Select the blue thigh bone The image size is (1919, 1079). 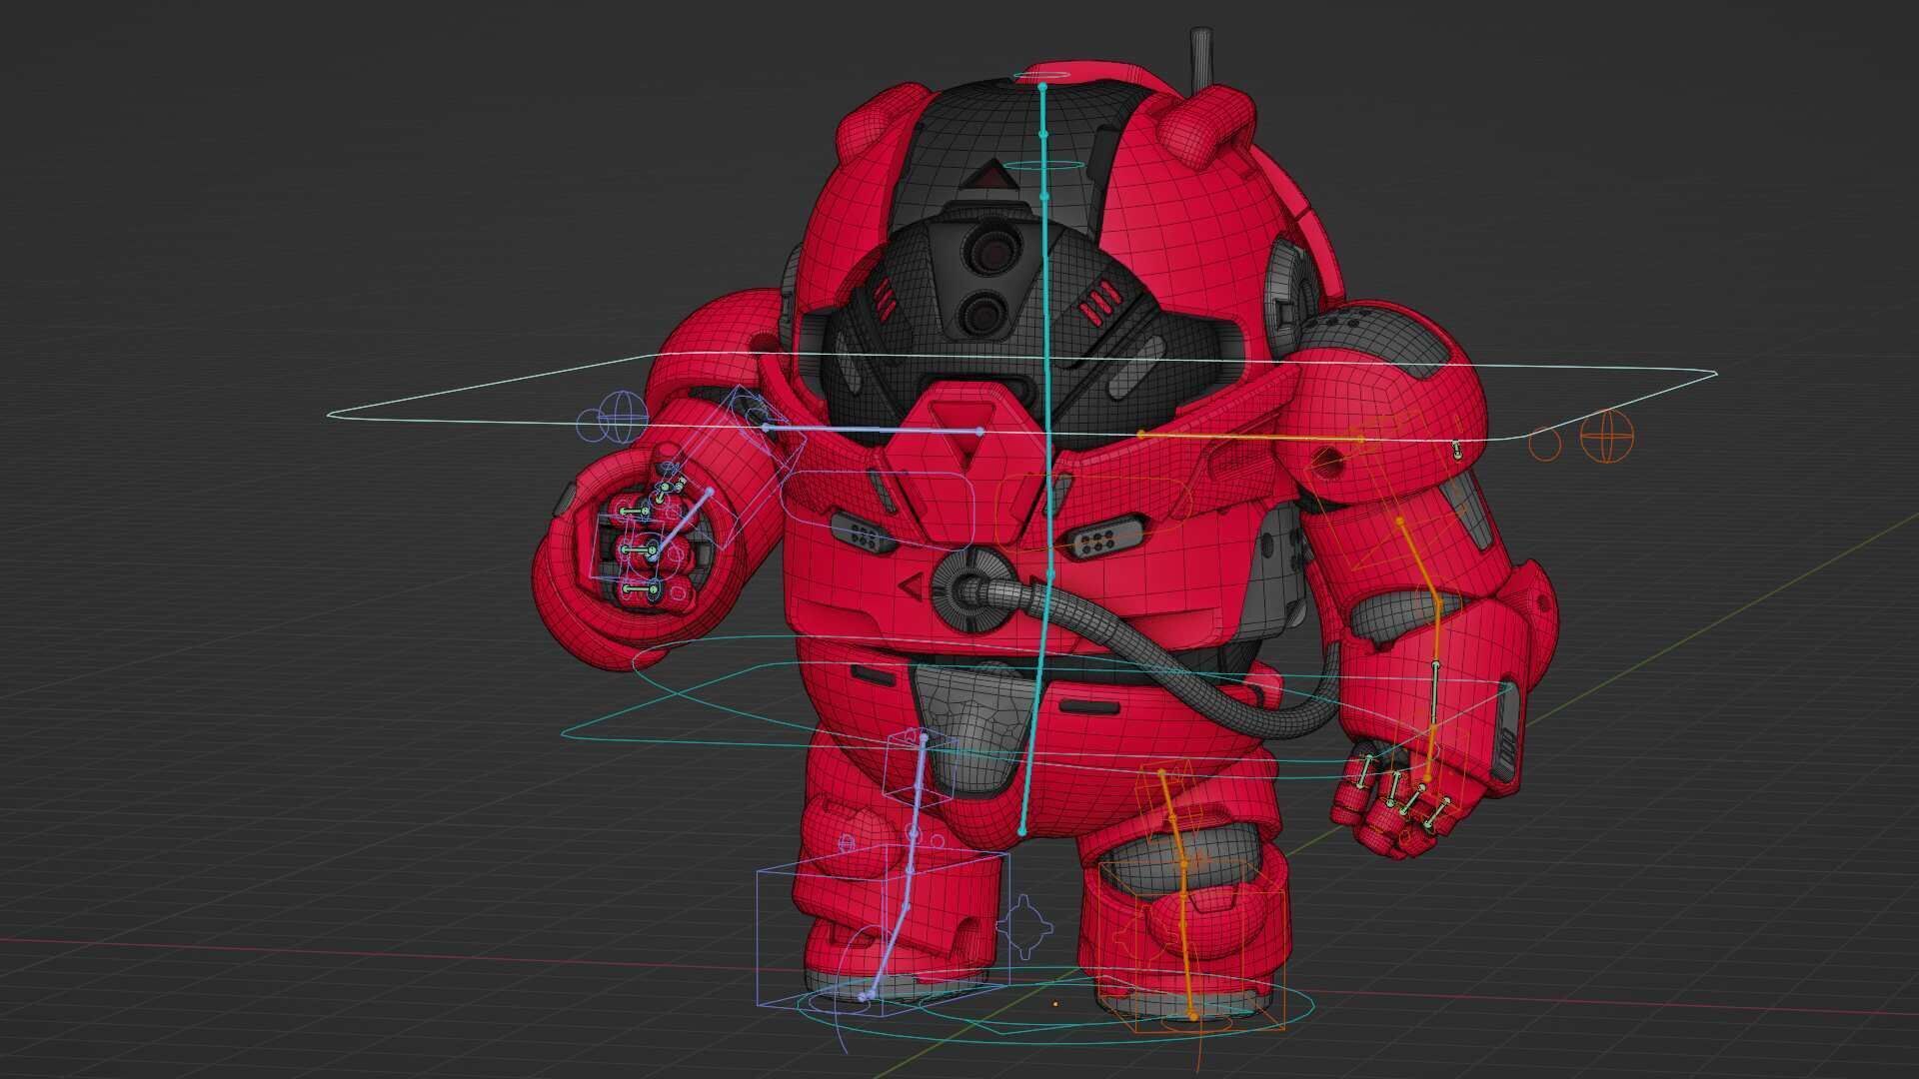click(x=918, y=785)
